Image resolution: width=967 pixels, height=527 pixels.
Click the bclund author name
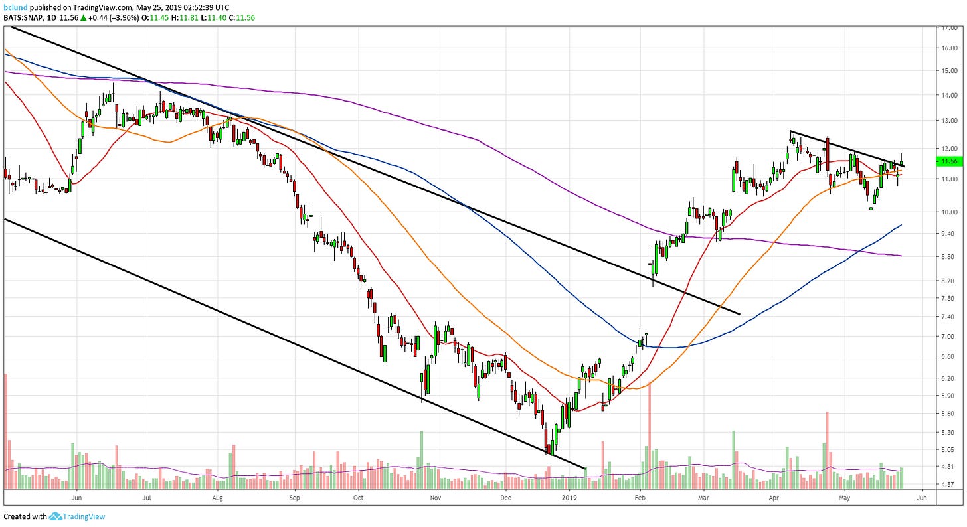(15, 7)
